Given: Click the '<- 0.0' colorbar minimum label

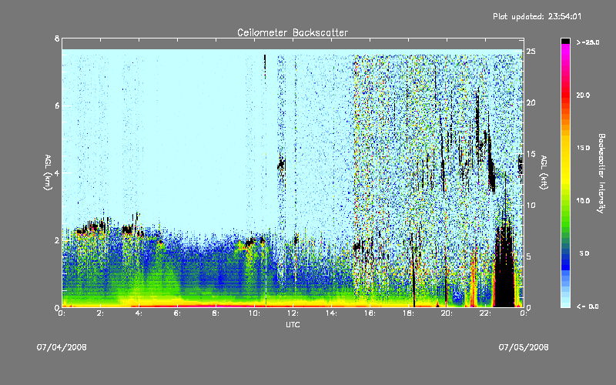Looking at the screenshot, I should point(588,306).
